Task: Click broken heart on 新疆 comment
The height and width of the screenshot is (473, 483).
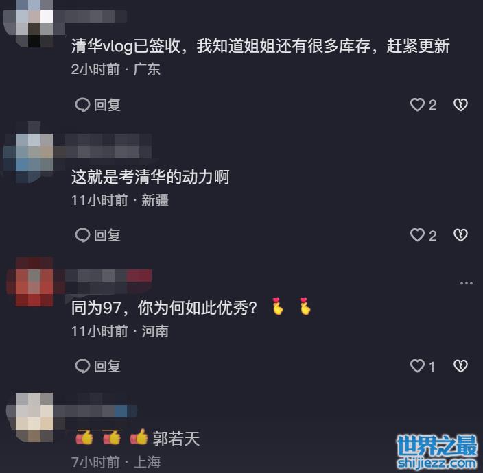Action: (x=460, y=235)
